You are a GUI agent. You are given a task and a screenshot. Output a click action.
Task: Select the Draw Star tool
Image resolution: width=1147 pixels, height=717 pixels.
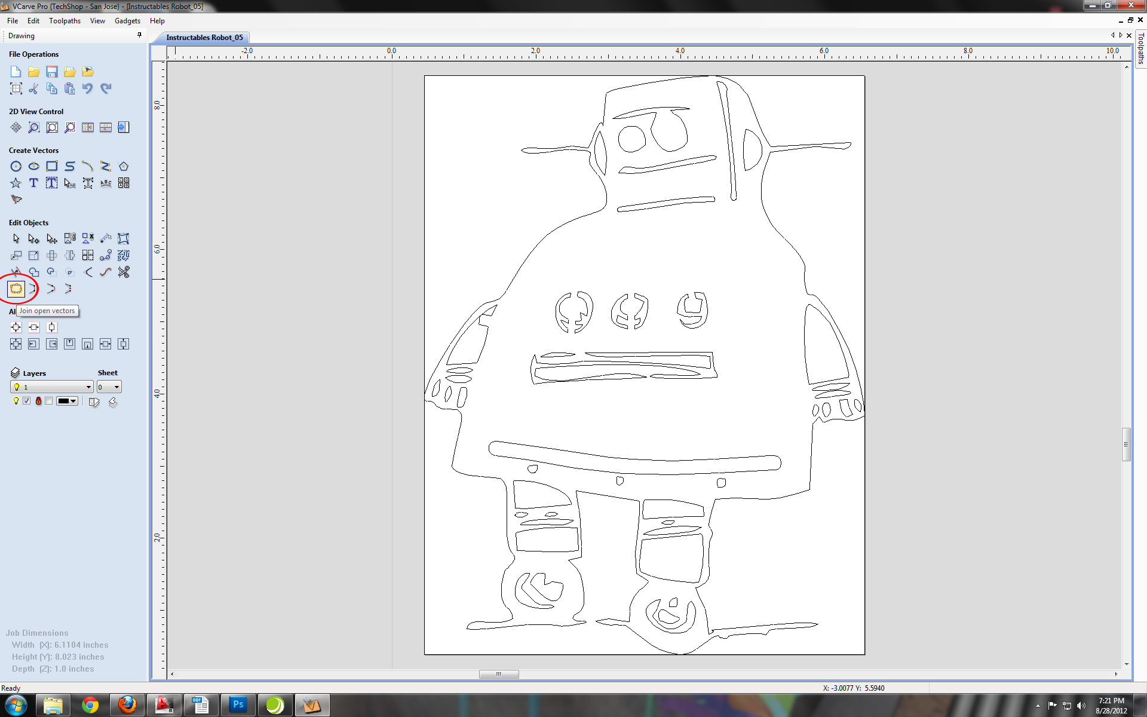(x=16, y=183)
